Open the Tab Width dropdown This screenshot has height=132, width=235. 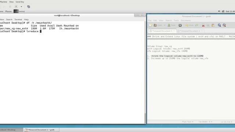click(205, 122)
